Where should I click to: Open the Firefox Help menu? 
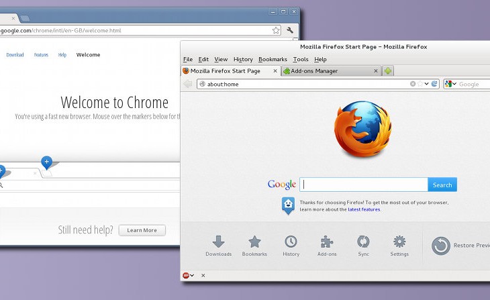pos(320,59)
